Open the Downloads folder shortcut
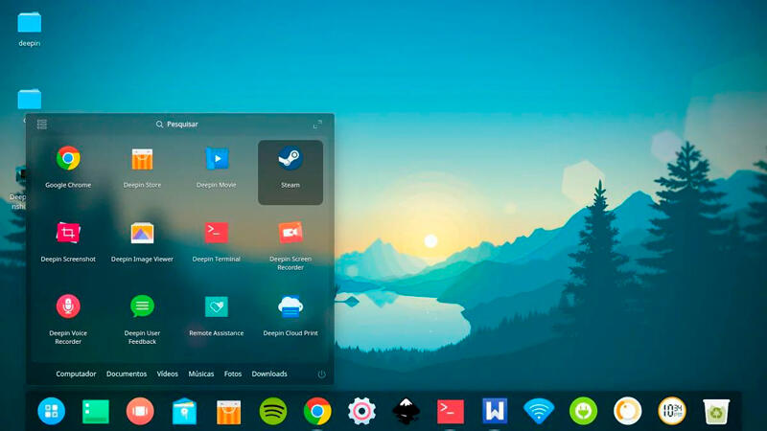Image resolution: width=767 pixels, height=431 pixels. 269,374
